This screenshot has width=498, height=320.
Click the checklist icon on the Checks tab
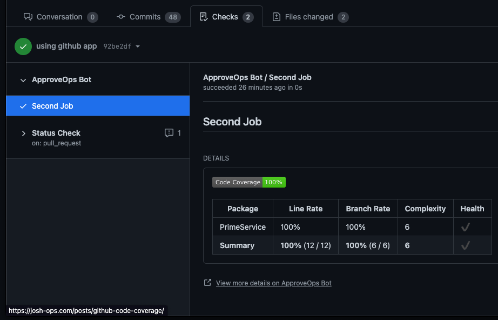[204, 16]
